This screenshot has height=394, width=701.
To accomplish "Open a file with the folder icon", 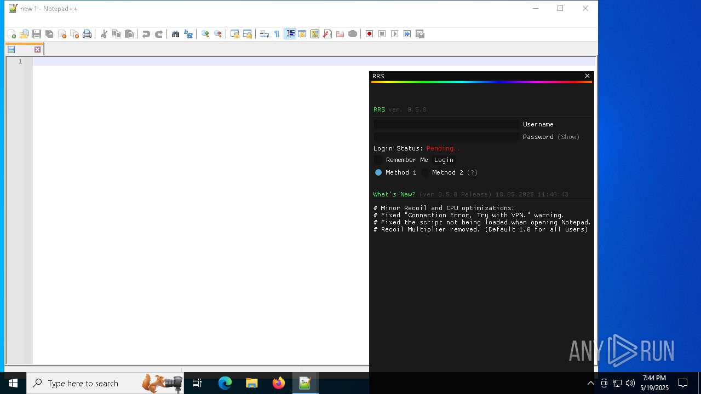I will pyautogui.click(x=24, y=34).
